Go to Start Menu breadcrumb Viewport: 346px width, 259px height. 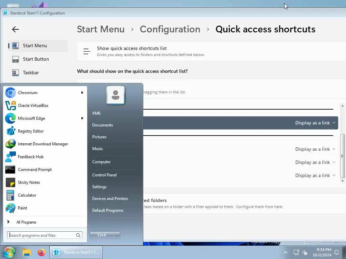(x=101, y=29)
